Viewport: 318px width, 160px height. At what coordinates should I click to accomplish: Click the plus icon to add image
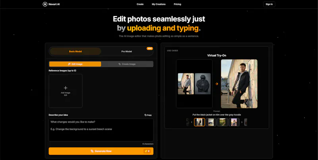tap(66, 88)
